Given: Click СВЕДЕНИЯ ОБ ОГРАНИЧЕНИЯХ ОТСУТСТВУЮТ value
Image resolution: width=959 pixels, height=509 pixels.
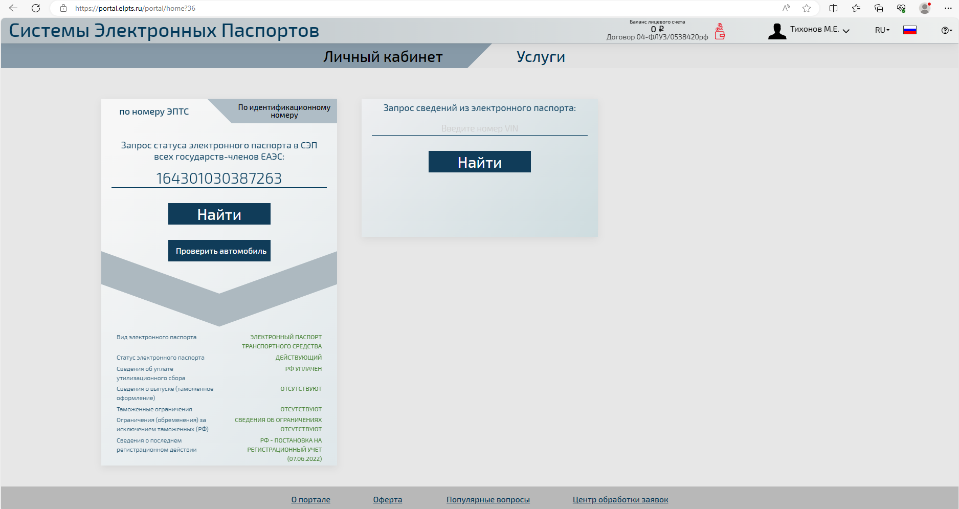Looking at the screenshot, I should click(278, 425).
